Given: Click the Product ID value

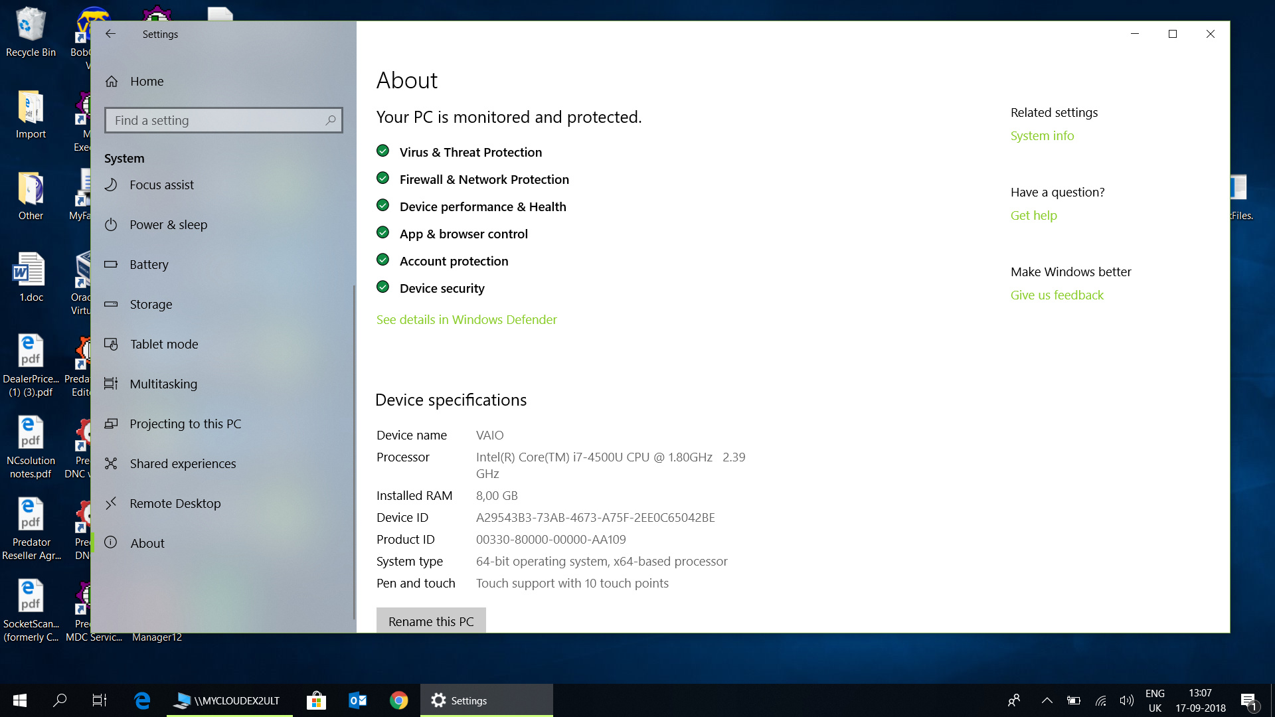Looking at the screenshot, I should pyautogui.click(x=551, y=539).
